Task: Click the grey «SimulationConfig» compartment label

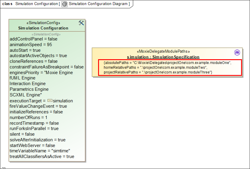Action: [46, 34]
